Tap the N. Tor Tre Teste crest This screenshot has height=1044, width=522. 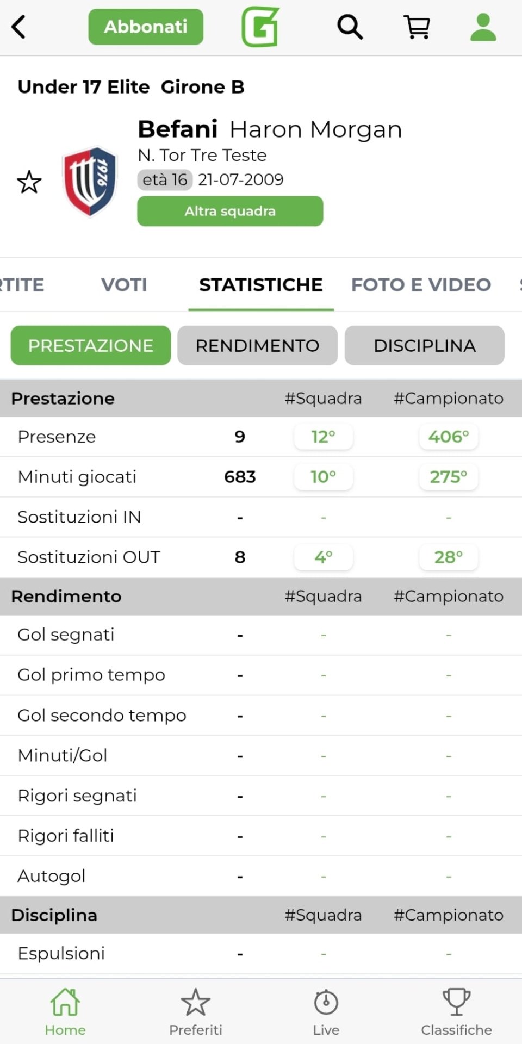[x=90, y=181]
